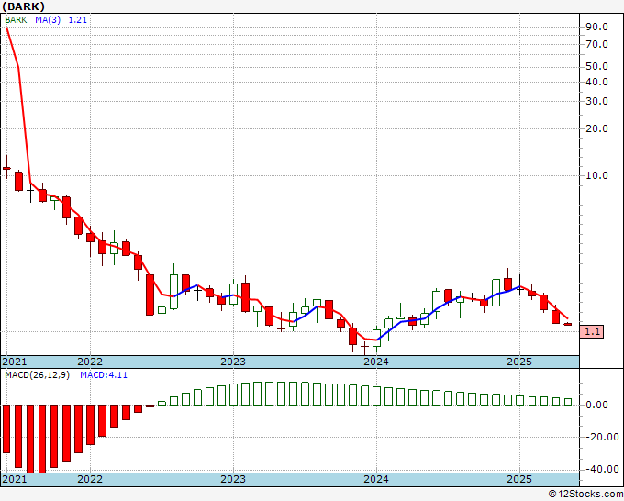This screenshot has width=624, height=501.
Task: Click the 20.0 price axis label
Action: point(597,128)
